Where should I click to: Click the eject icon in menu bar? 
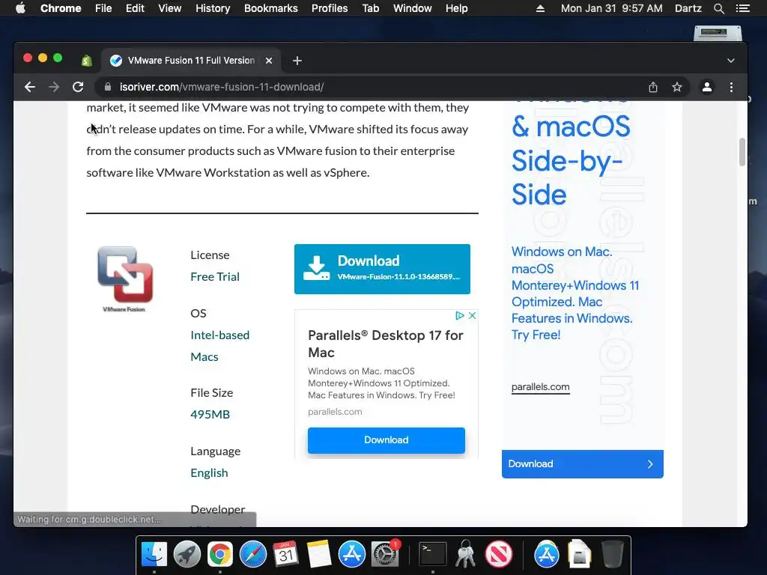tap(540, 8)
